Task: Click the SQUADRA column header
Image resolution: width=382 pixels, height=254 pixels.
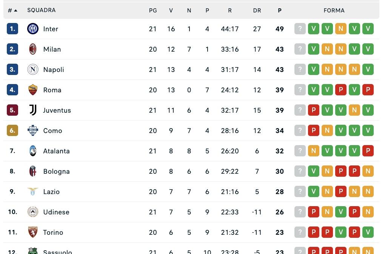Action: [42, 10]
